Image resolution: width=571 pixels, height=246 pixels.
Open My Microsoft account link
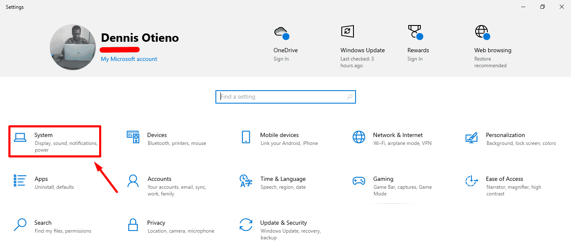coord(129,59)
